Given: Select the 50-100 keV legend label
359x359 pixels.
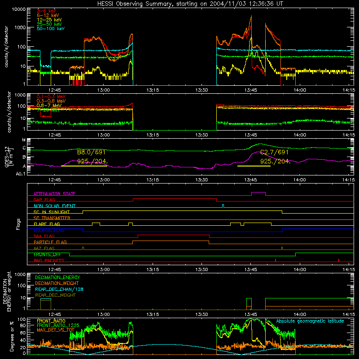Looking at the screenshot, I should [x=50, y=28].
